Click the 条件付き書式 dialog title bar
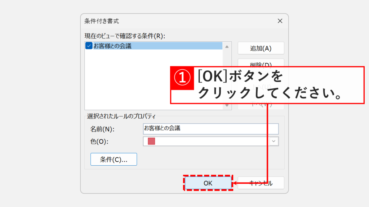This screenshot has height=207, width=369. point(144,21)
